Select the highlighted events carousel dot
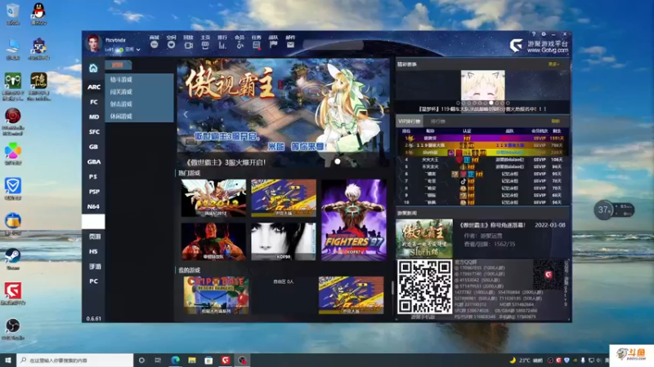 coord(491,103)
